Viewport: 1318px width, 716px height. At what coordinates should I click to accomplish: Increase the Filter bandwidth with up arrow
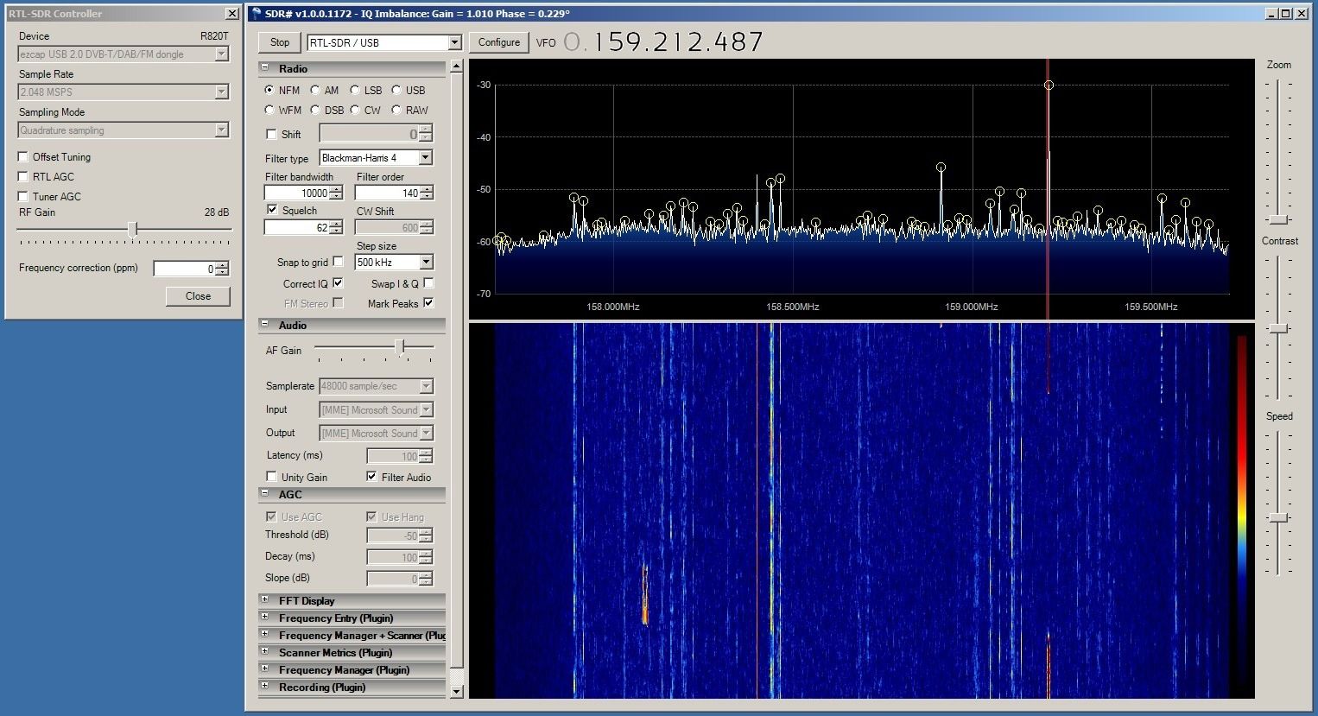tap(336, 189)
